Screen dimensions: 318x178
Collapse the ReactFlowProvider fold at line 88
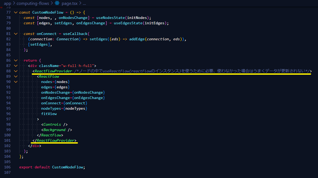pyautogui.click(x=16, y=71)
